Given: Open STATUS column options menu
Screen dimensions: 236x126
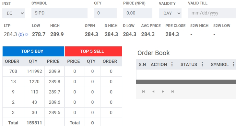Looking at the screenshot, I should [202, 64].
